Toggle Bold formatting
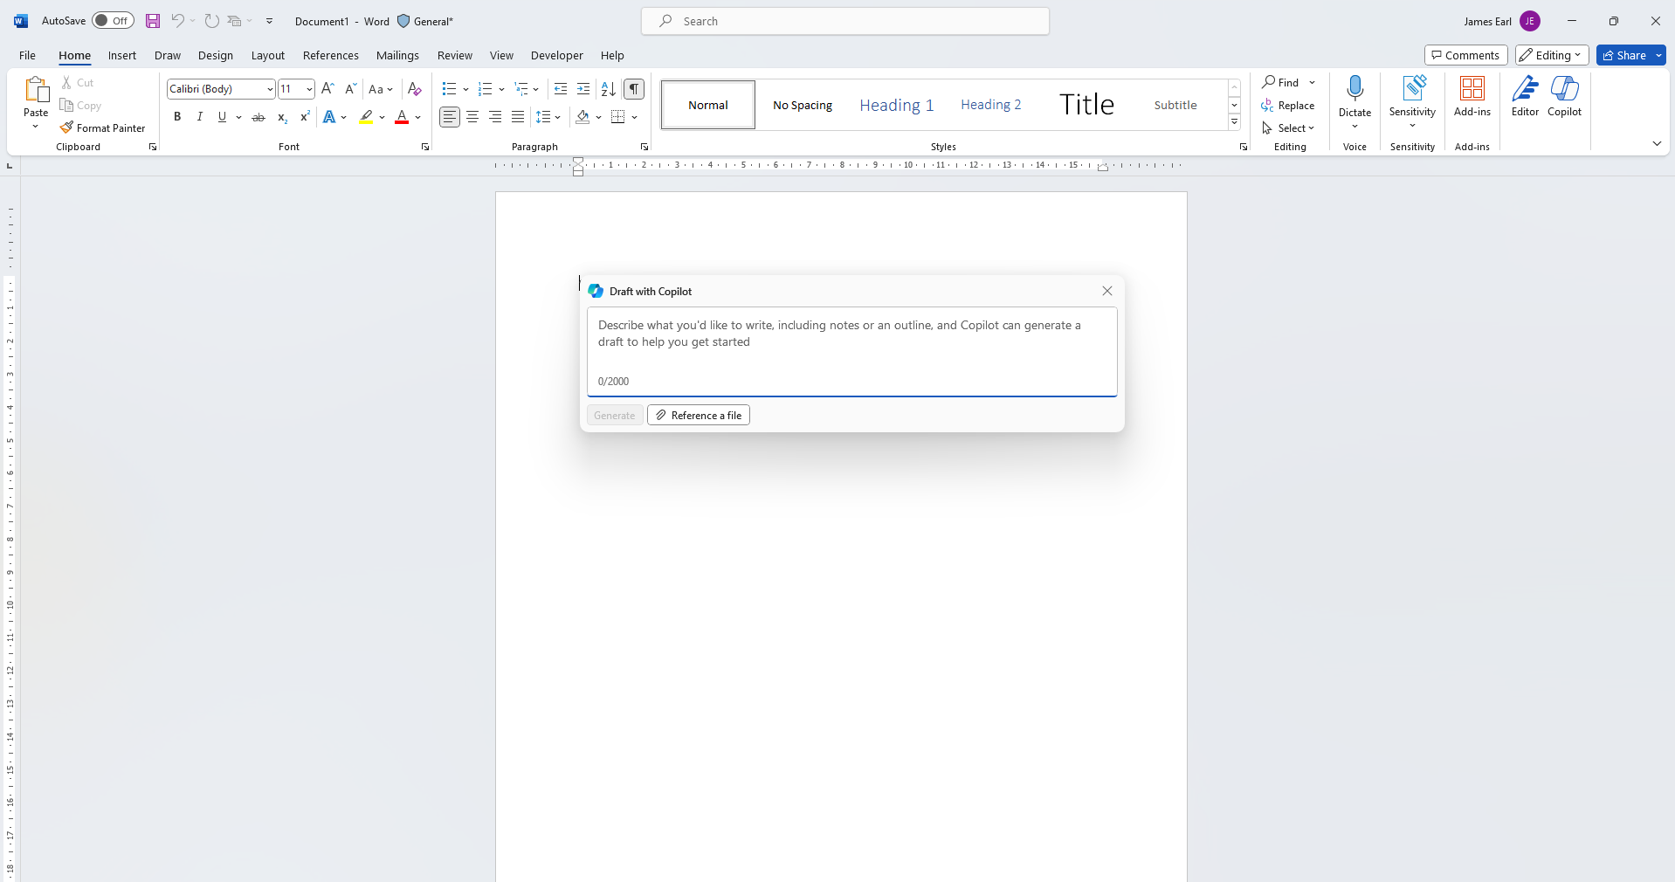Screen dimensions: 1675x882 click(x=177, y=117)
